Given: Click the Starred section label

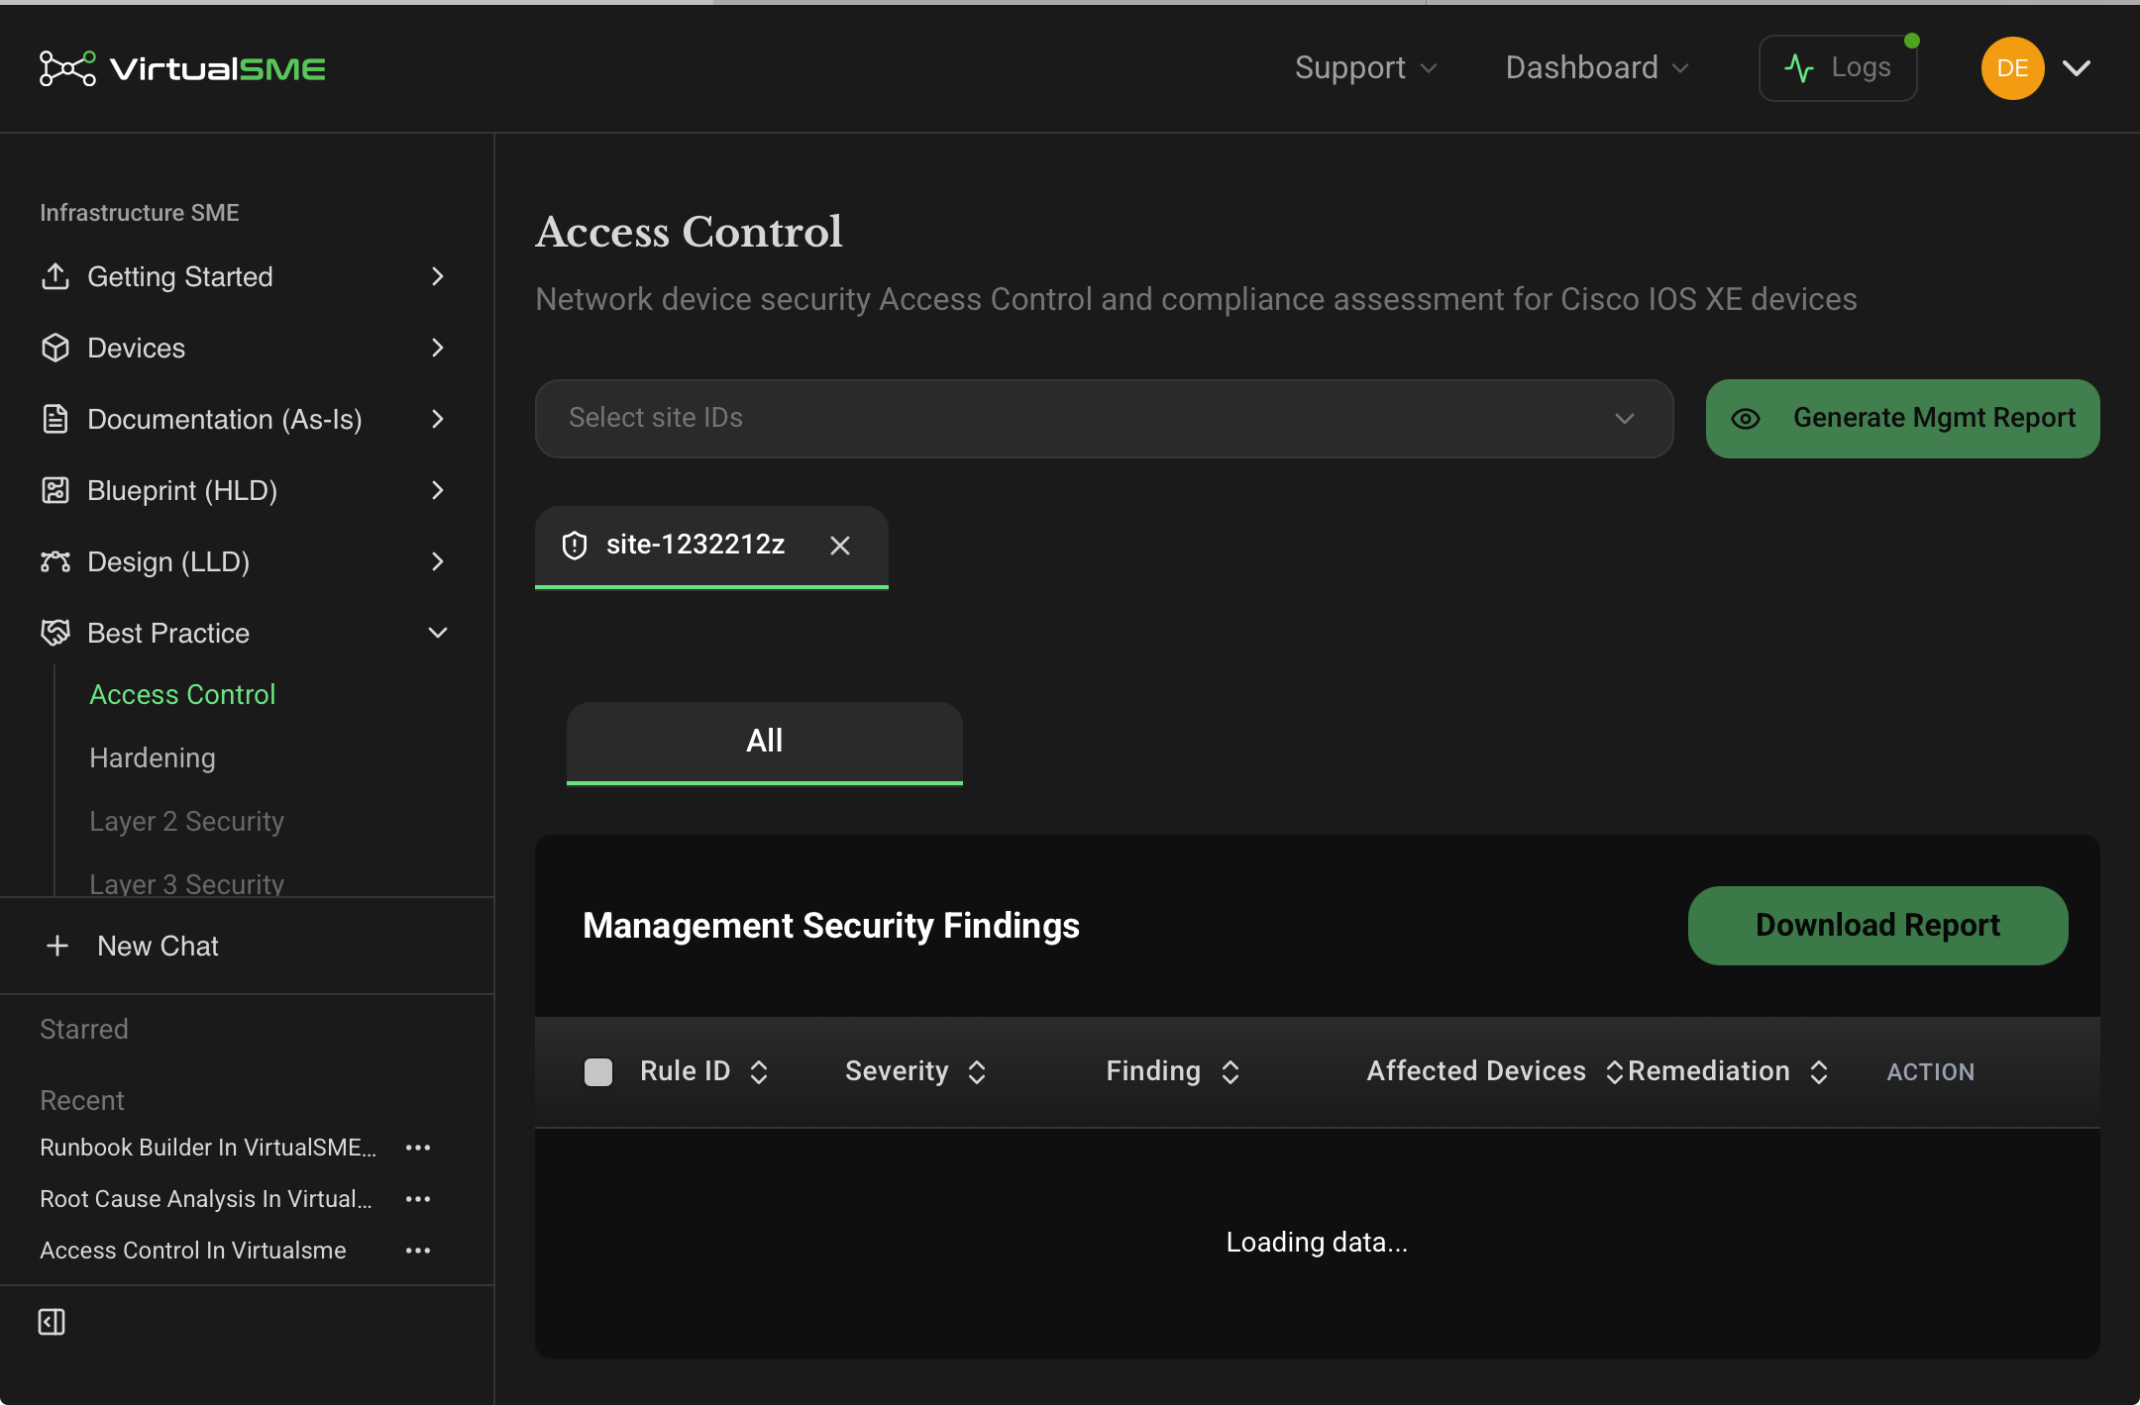Looking at the screenshot, I should [84, 1029].
